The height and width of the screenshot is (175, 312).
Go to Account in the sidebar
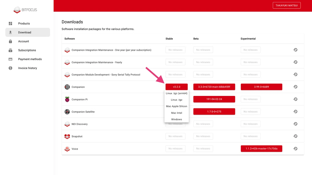point(28,41)
